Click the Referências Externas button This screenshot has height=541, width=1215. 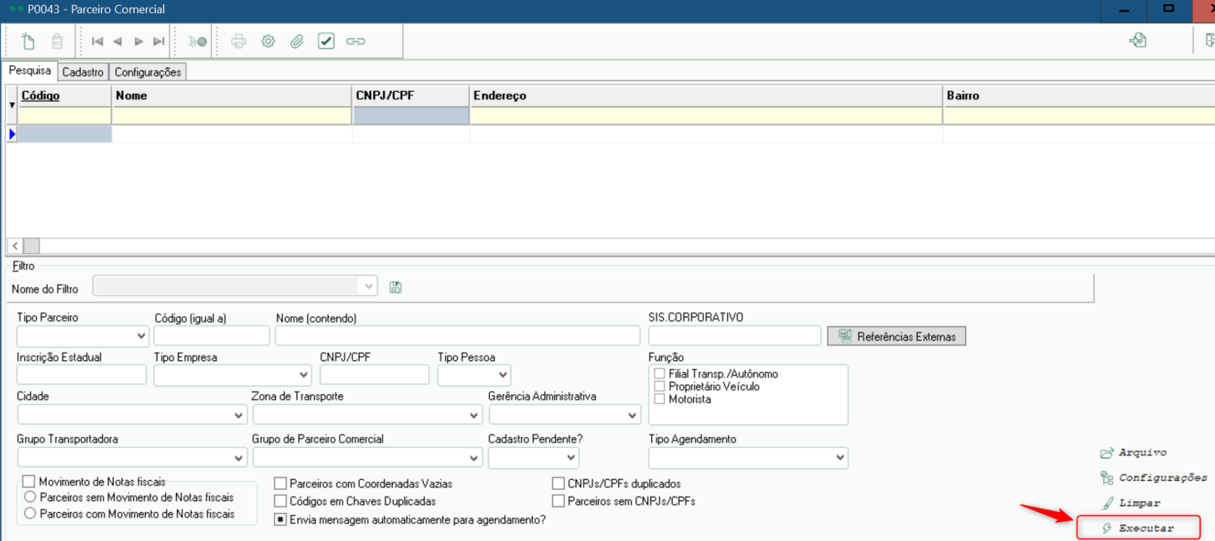pyautogui.click(x=896, y=336)
